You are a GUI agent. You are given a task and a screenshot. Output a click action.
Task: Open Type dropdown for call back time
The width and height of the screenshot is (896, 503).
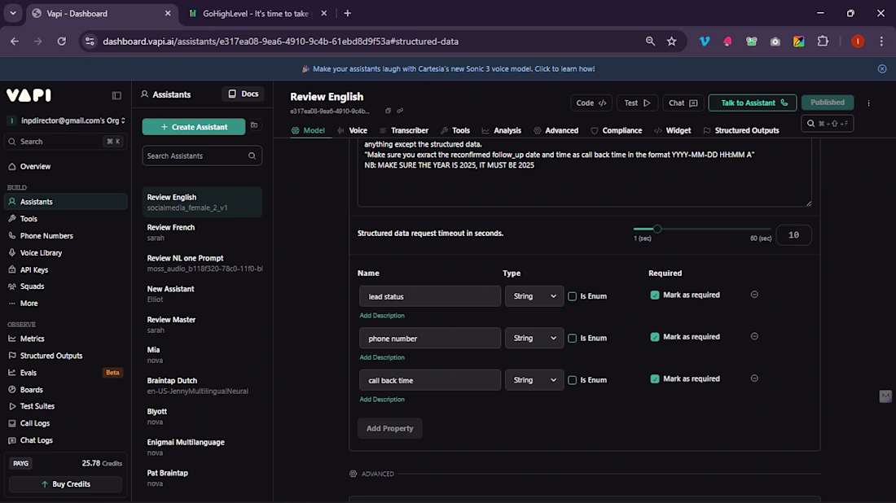point(534,380)
